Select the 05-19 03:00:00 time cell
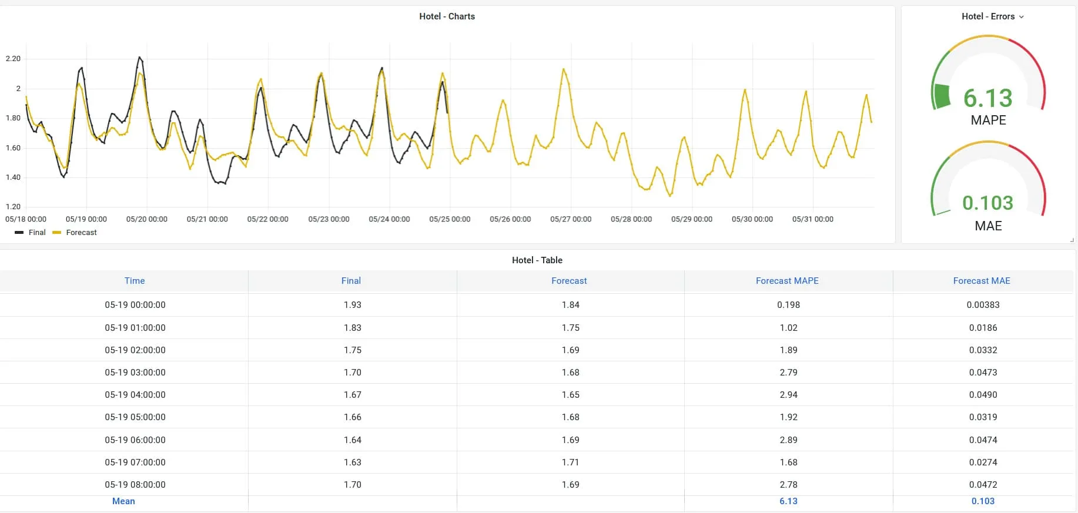This screenshot has width=1078, height=513. 135,373
